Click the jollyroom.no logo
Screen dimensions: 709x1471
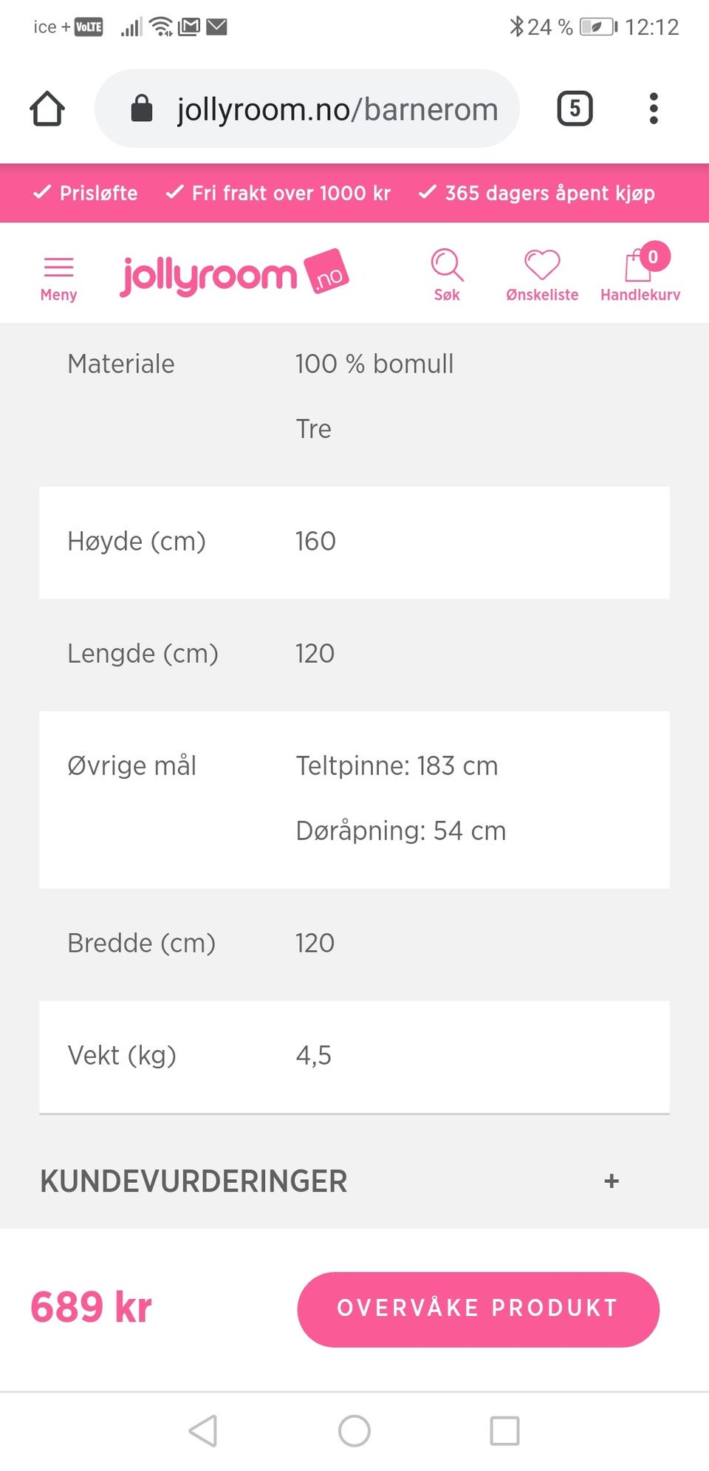point(233,274)
